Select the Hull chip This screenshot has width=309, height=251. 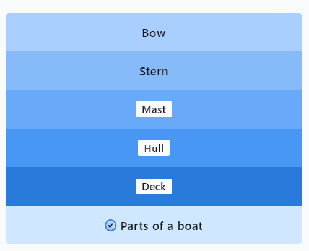pos(154,148)
